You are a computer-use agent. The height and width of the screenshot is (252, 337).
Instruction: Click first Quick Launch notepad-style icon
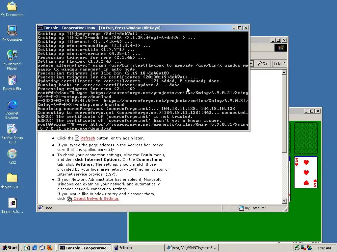click(x=27, y=248)
